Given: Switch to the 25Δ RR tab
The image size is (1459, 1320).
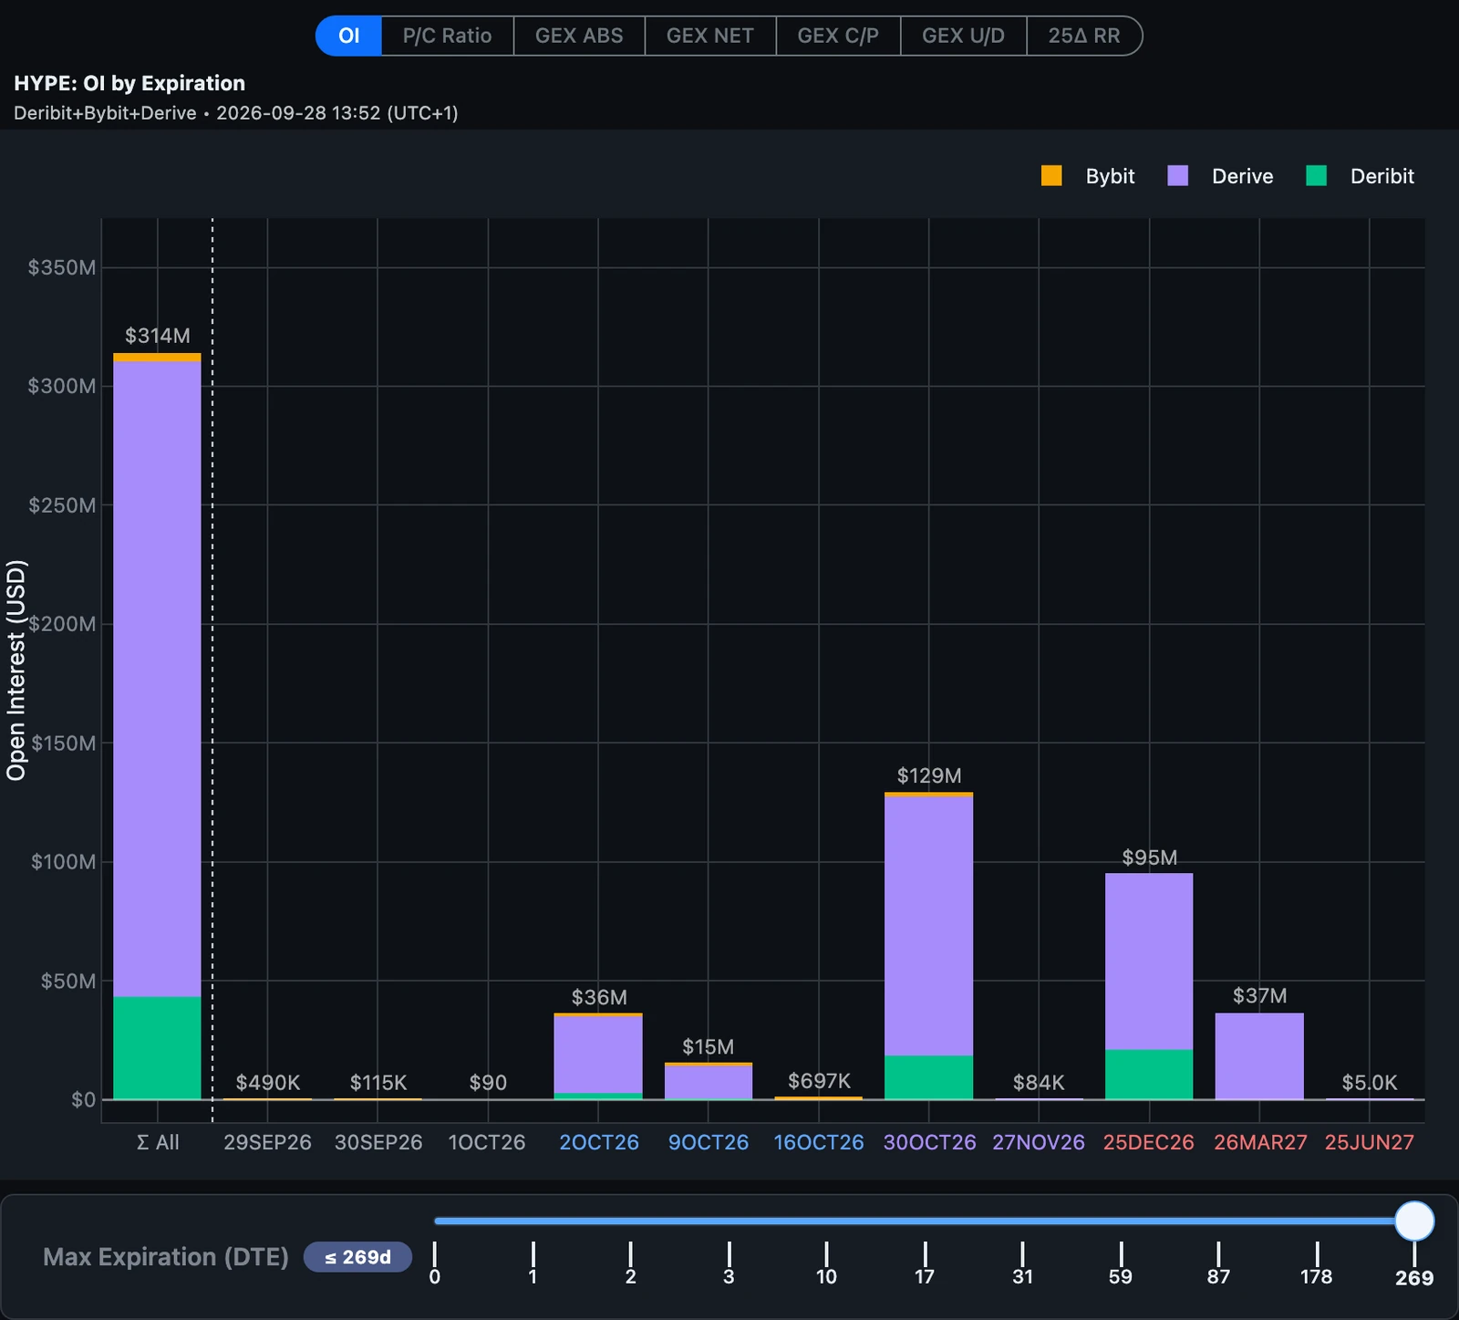Looking at the screenshot, I should pos(1084,36).
